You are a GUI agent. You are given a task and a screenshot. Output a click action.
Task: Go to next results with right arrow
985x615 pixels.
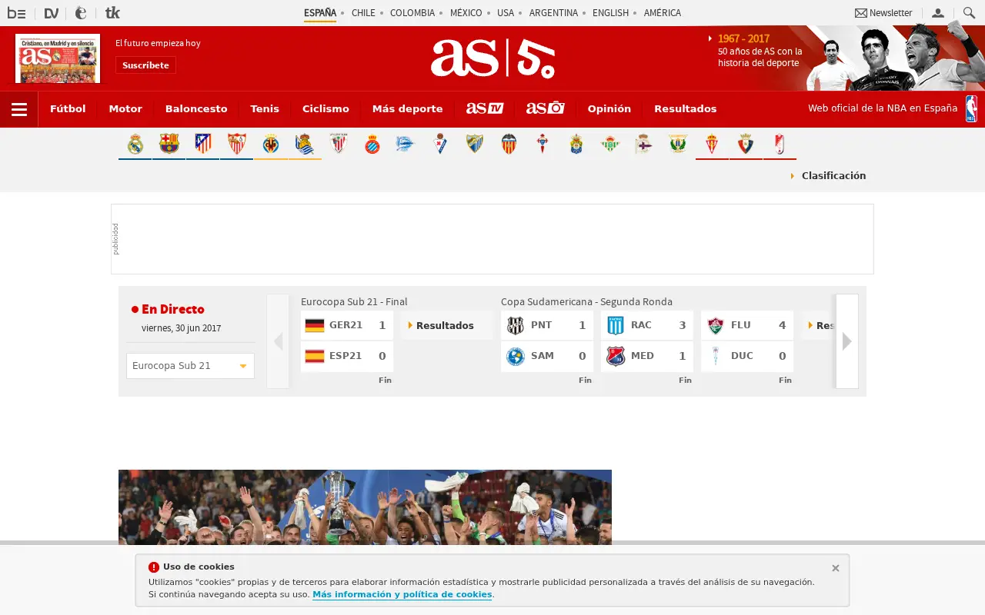point(847,341)
